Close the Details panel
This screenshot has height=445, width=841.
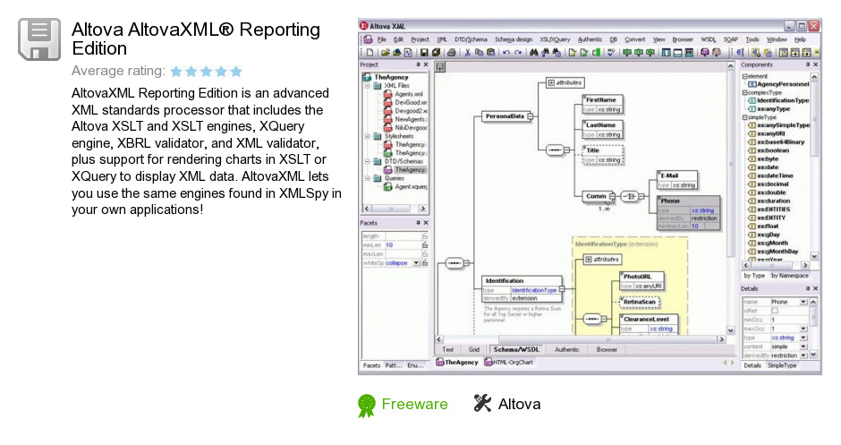[816, 289]
